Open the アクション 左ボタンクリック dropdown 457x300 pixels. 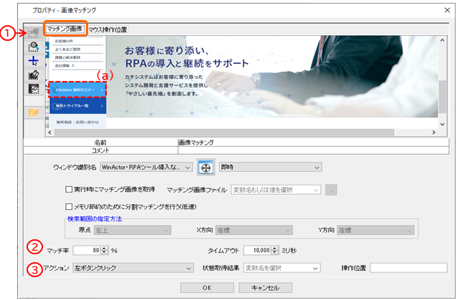[133, 268]
